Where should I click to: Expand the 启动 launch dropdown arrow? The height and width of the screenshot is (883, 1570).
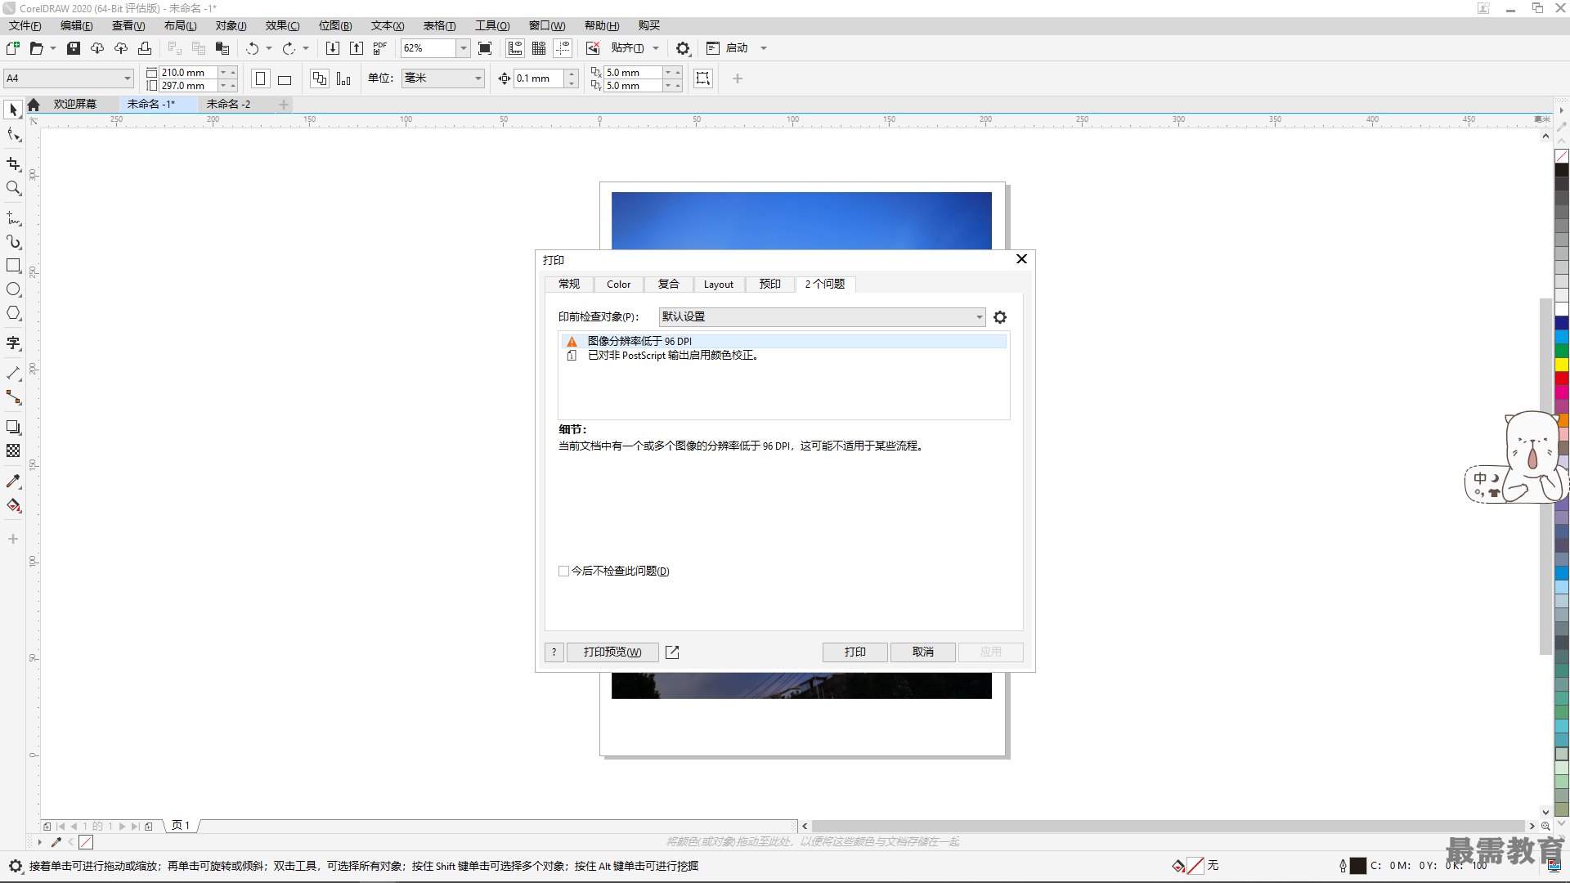[x=764, y=48]
